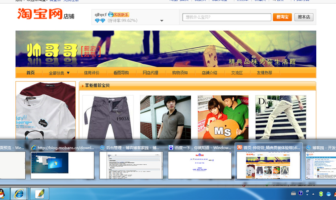Screen dimensions: 336x200
Task: Switch to blog.mobans.cn window preview
Action: coord(62,162)
